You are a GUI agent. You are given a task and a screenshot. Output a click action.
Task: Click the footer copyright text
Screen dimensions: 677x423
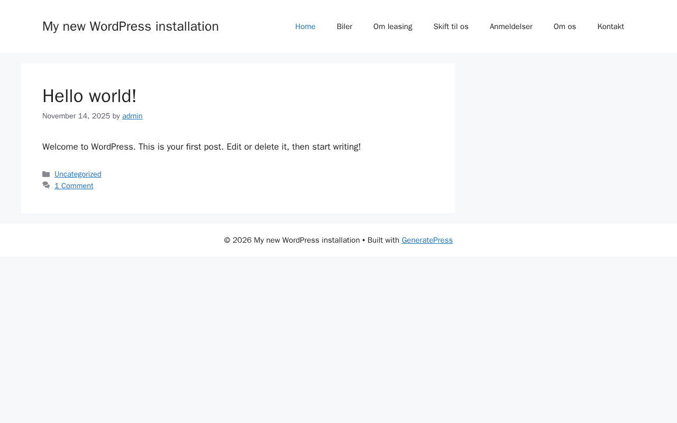pyautogui.click(x=291, y=240)
